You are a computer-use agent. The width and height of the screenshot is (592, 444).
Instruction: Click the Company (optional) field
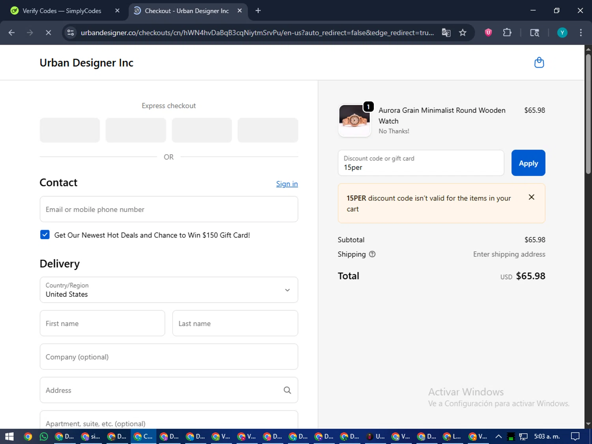coord(169,357)
